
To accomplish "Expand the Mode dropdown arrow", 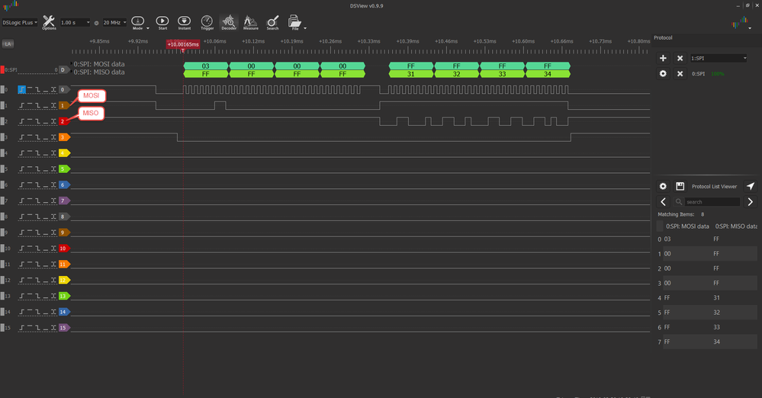I will coord(148,28).
